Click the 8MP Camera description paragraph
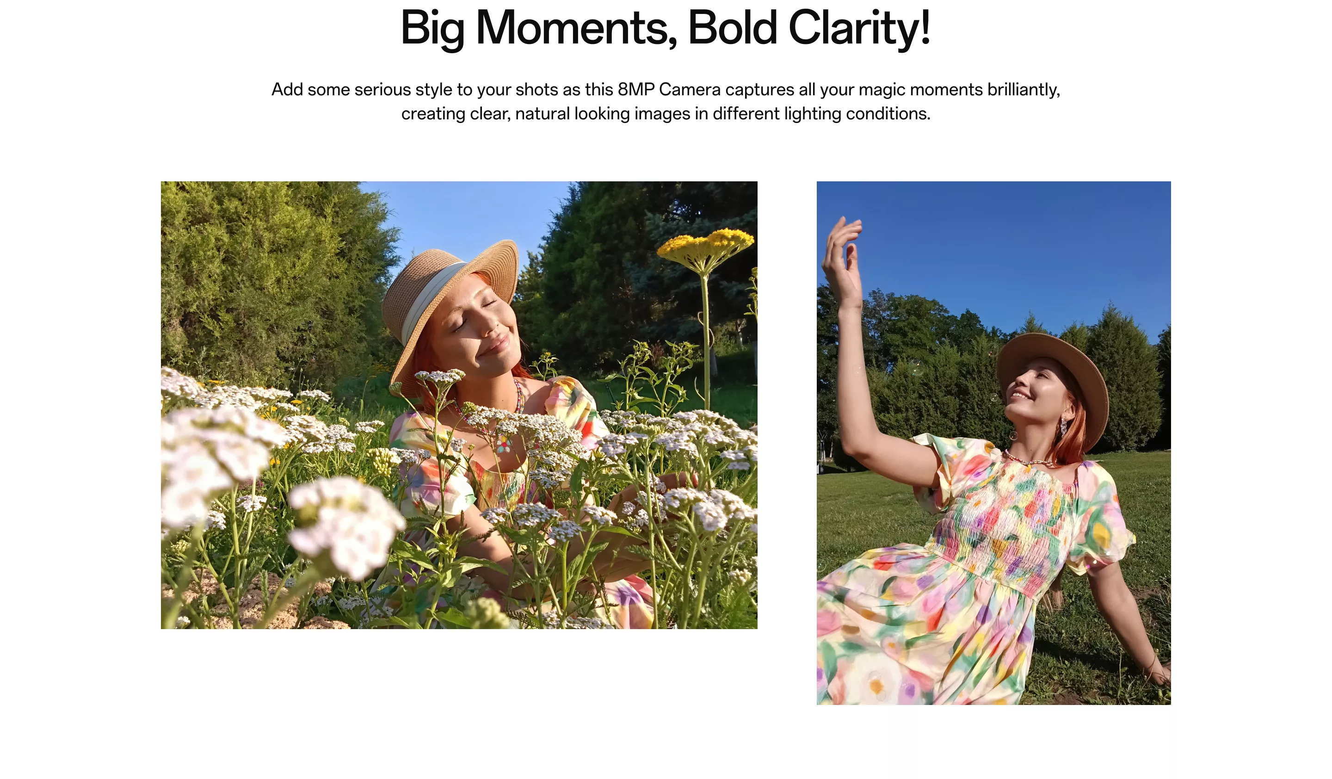This screenshot has width=1332, height=779. tap(666, 101)
